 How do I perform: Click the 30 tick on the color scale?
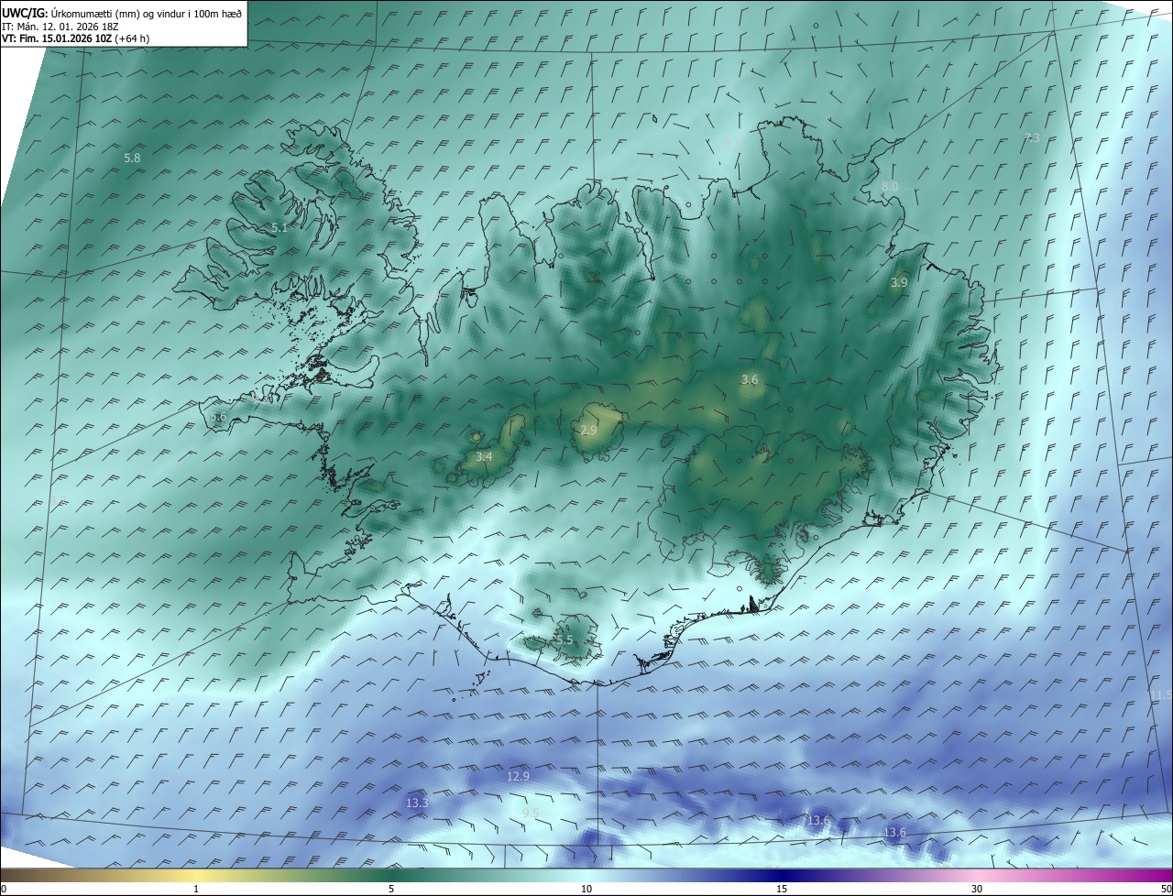tap(977, 889)
